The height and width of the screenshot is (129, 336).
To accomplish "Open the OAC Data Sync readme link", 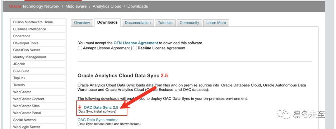I will click(x=98, y=120).
